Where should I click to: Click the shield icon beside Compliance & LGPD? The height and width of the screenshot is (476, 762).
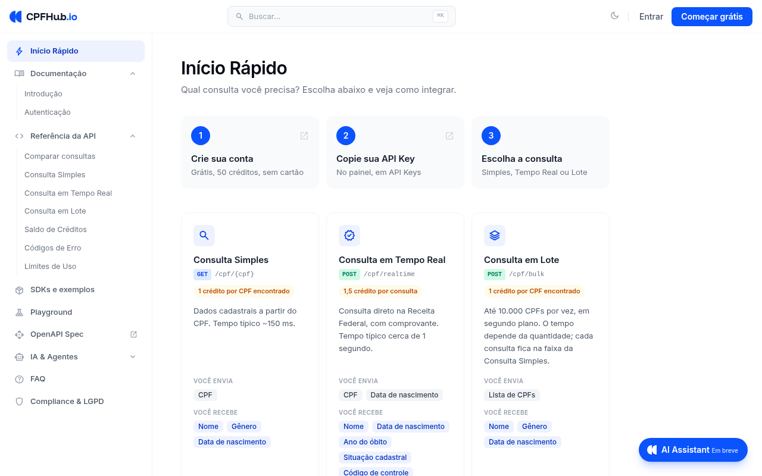[20, 402]
